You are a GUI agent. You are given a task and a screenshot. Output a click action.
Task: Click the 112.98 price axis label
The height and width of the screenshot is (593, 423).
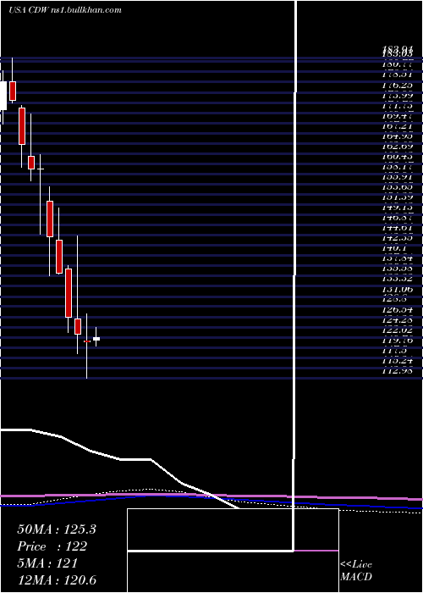tap(397, 371)
